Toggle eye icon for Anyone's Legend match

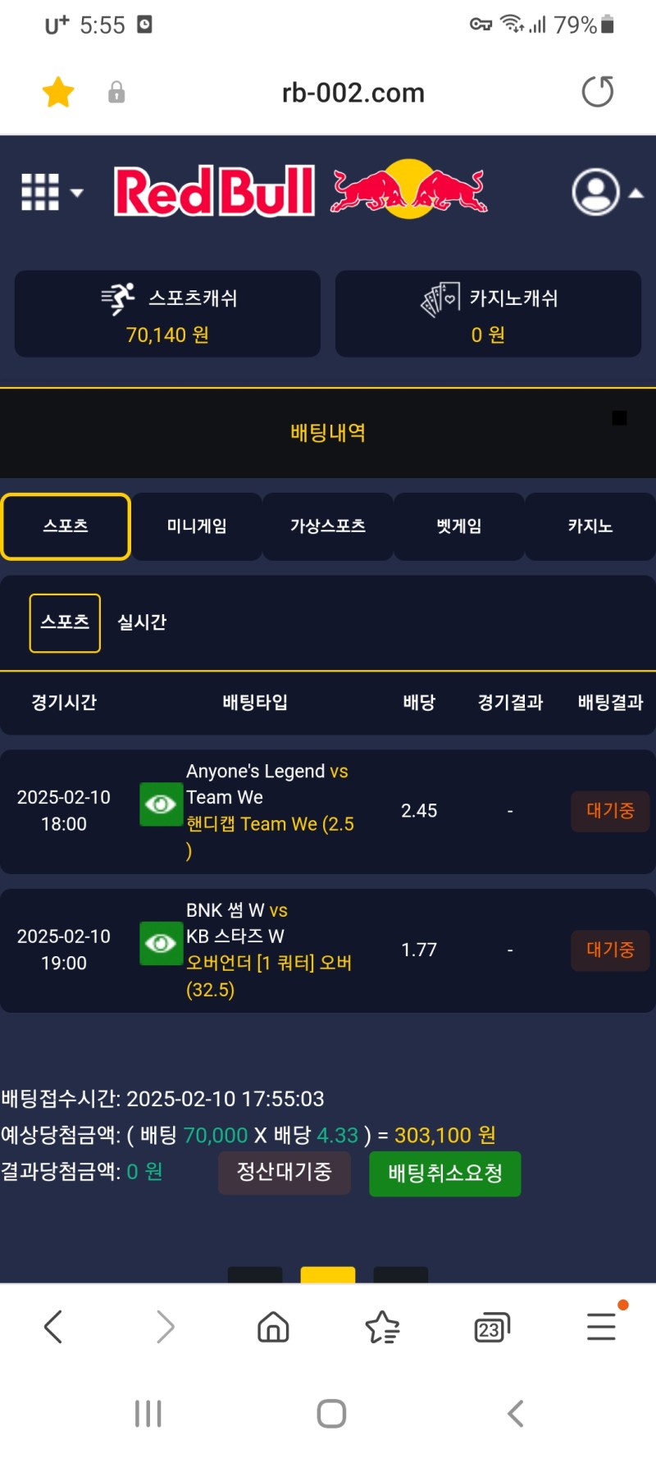(x=161, y=804)
